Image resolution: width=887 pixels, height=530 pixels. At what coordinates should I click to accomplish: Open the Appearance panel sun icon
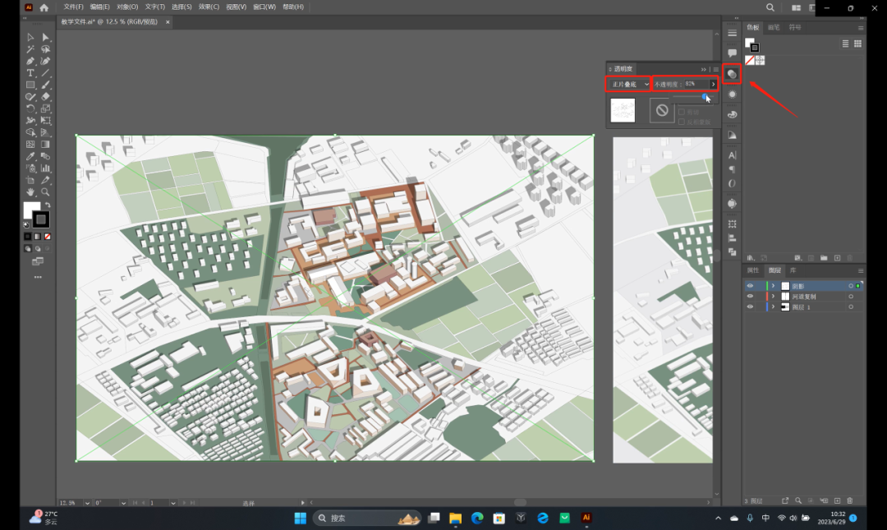(x=732, y=94)
